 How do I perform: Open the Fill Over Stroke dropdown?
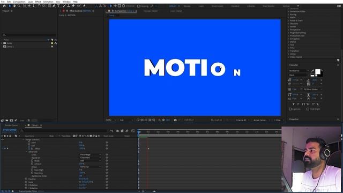(312, 90)
